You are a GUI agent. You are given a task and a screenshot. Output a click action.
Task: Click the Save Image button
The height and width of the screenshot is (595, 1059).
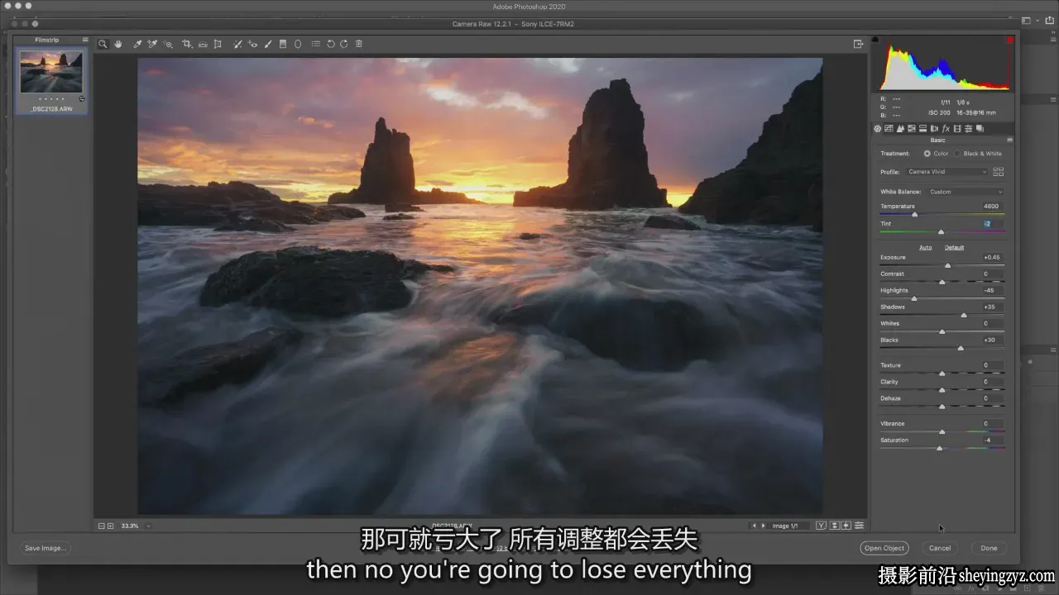pyautogui.click(x=46, y=548)
